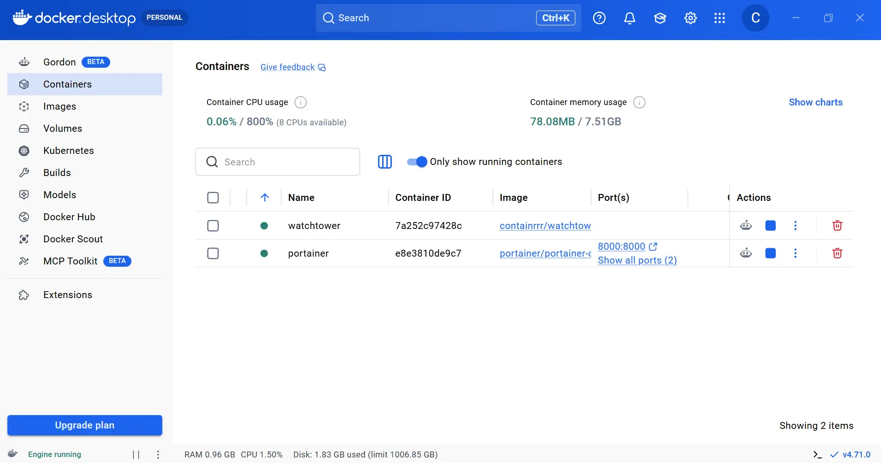The width and height of the screenshot is (881, 463).
Task: Delete the watchtower container
Action: click(837, 226)
